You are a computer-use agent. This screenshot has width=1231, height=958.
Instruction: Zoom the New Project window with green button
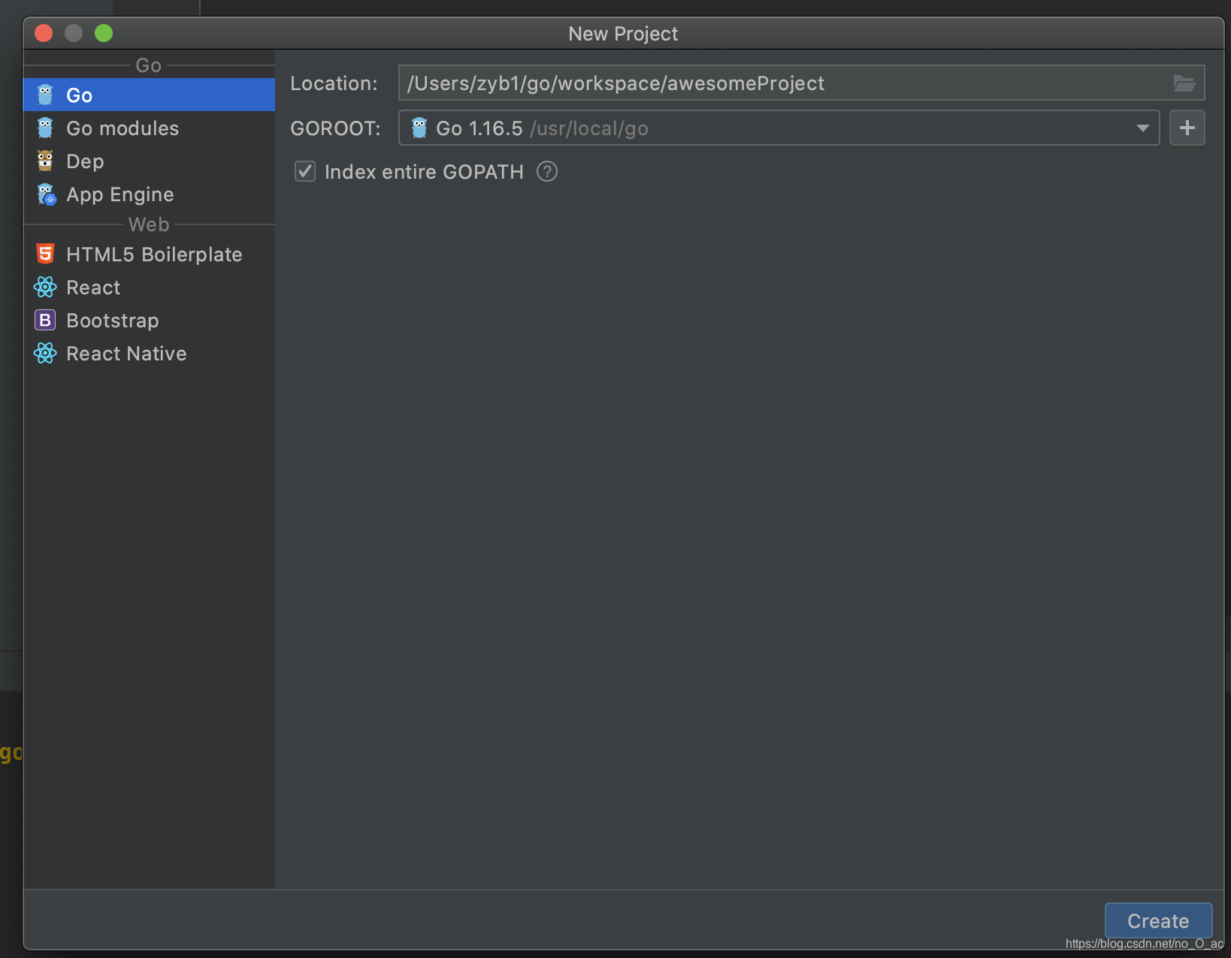click(104, 33)
